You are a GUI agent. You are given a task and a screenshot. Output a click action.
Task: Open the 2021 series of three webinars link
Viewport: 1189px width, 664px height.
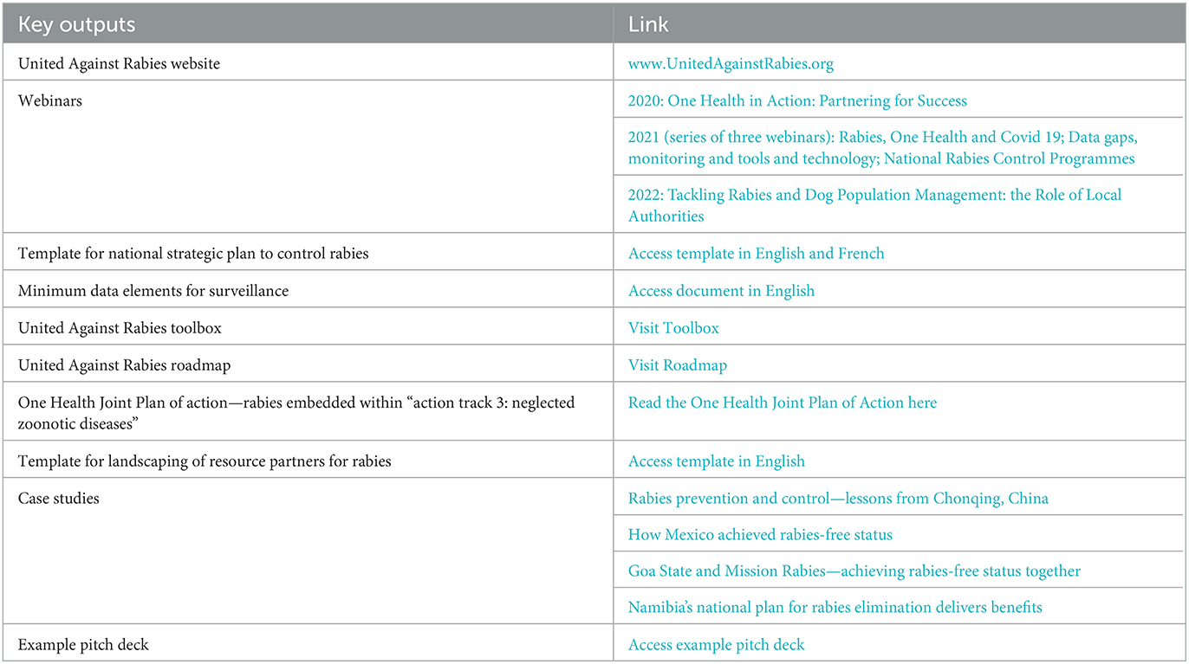[x=882, y=148]
